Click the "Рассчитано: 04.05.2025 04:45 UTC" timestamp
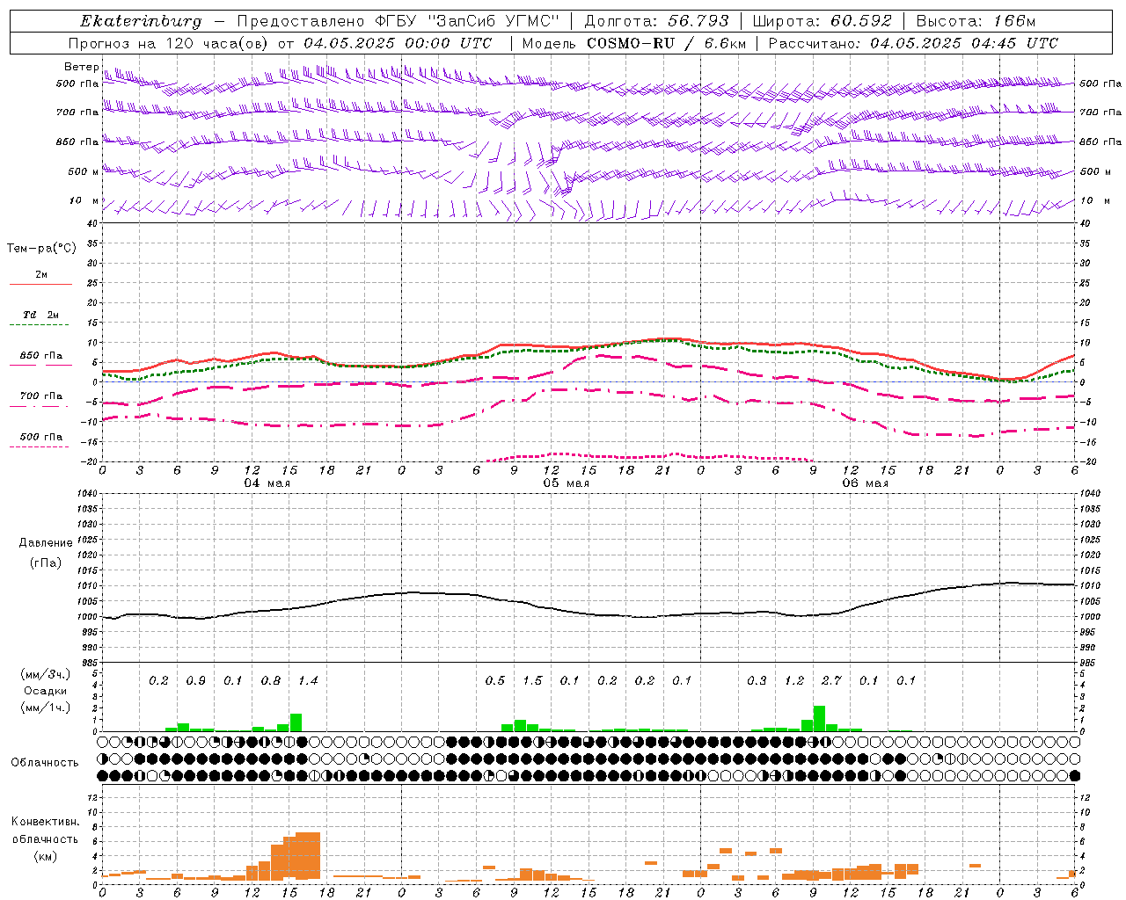This screenshot has height=900, width=1126. tap(913, 43)
